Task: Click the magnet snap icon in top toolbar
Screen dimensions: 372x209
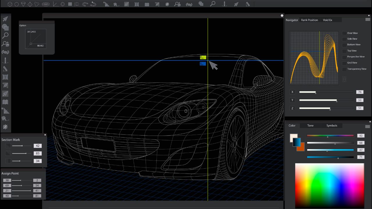Action: coord(85,4)
